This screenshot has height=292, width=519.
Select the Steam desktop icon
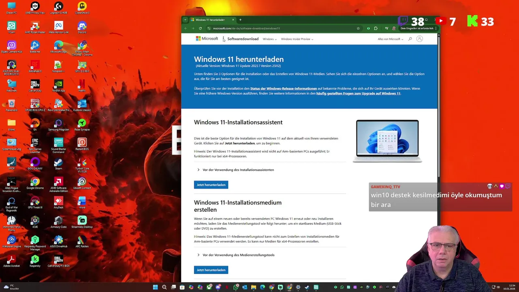tap(58, 163)
